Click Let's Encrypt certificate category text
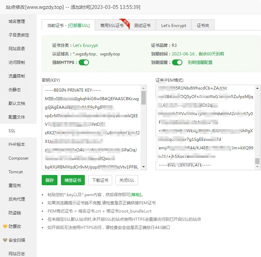Viewport: 261px width, 257px height. click(86, 45)
